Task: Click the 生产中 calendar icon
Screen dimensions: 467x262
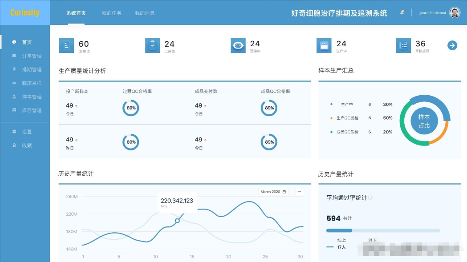Action: (324, 45)
